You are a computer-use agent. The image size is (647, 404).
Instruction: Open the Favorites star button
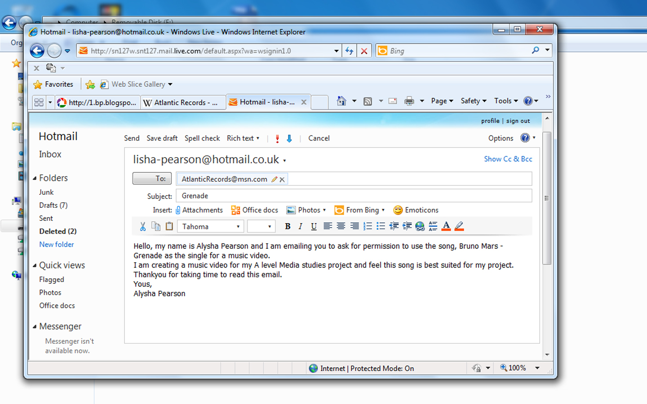(53, 84)
